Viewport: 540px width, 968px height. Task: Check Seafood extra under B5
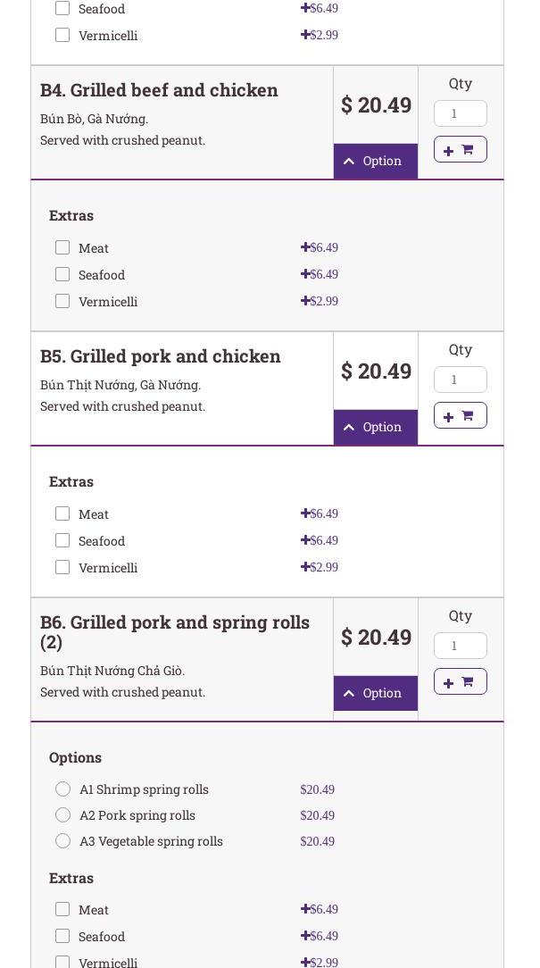tap(62, 540)
